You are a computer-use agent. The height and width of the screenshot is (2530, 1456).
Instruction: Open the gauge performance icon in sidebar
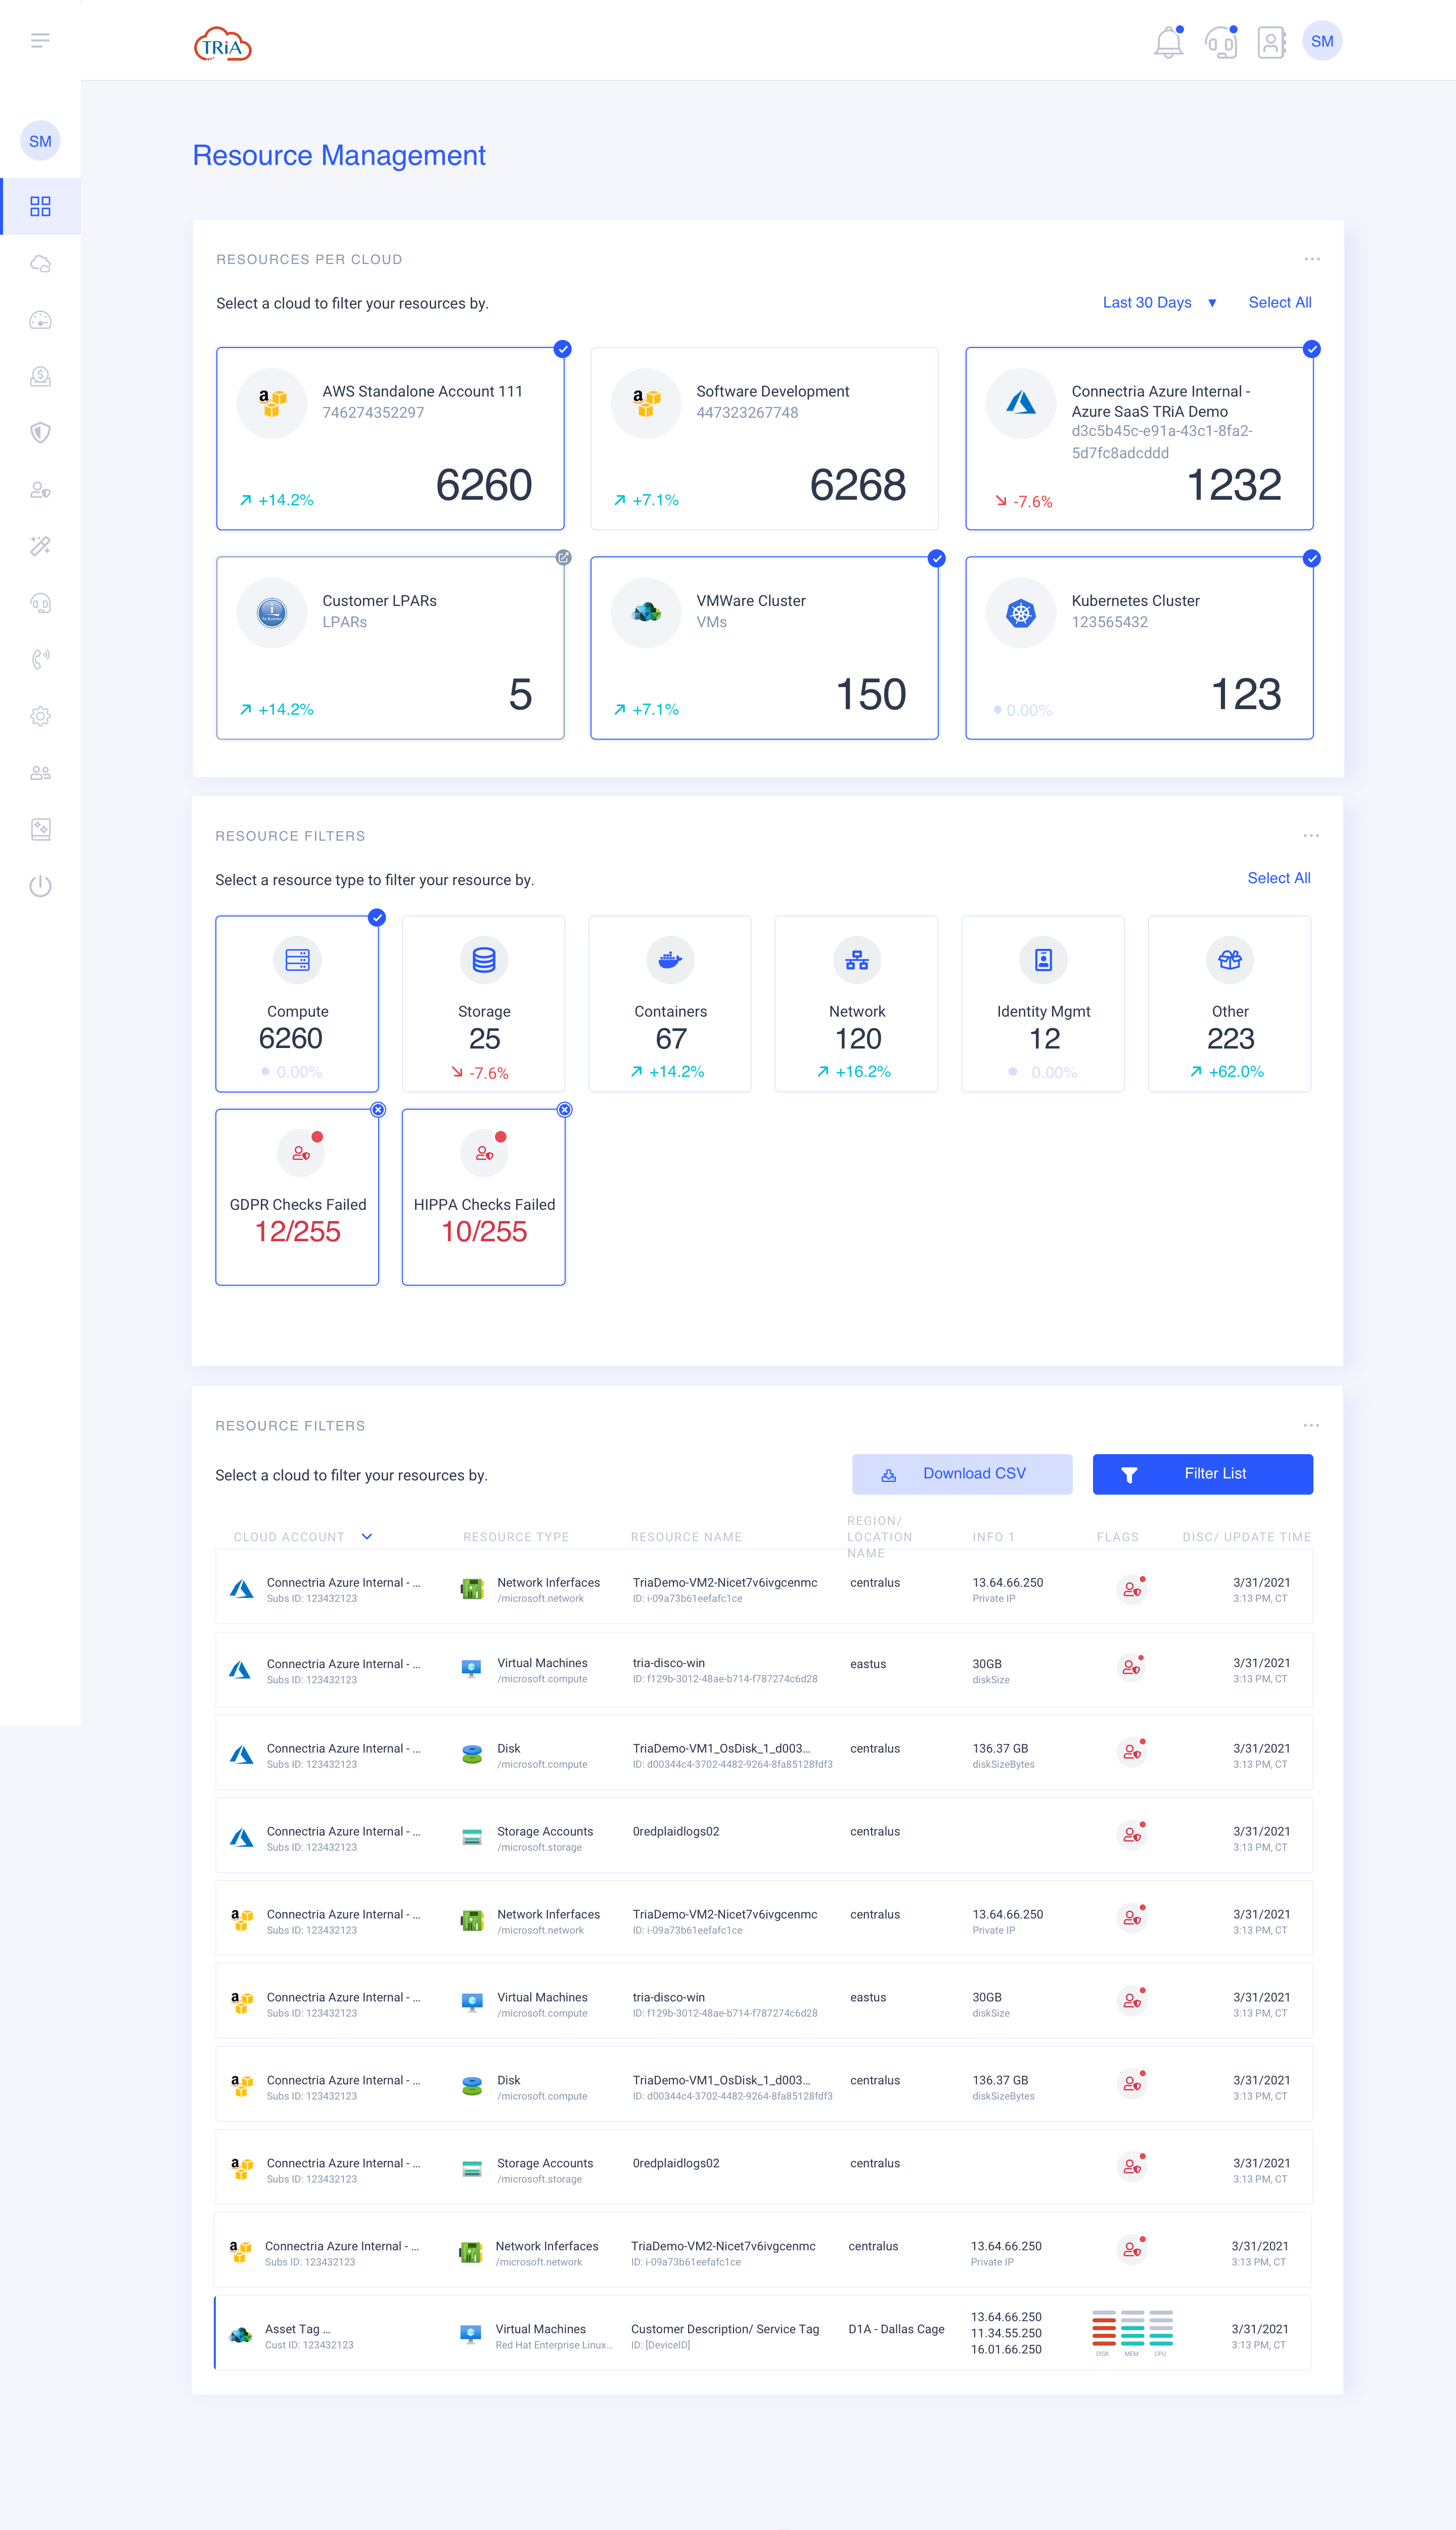(40, 320)
